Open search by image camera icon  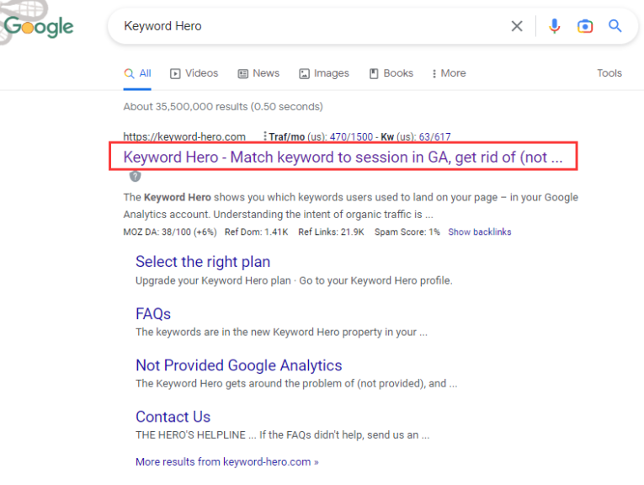(585, 26)
